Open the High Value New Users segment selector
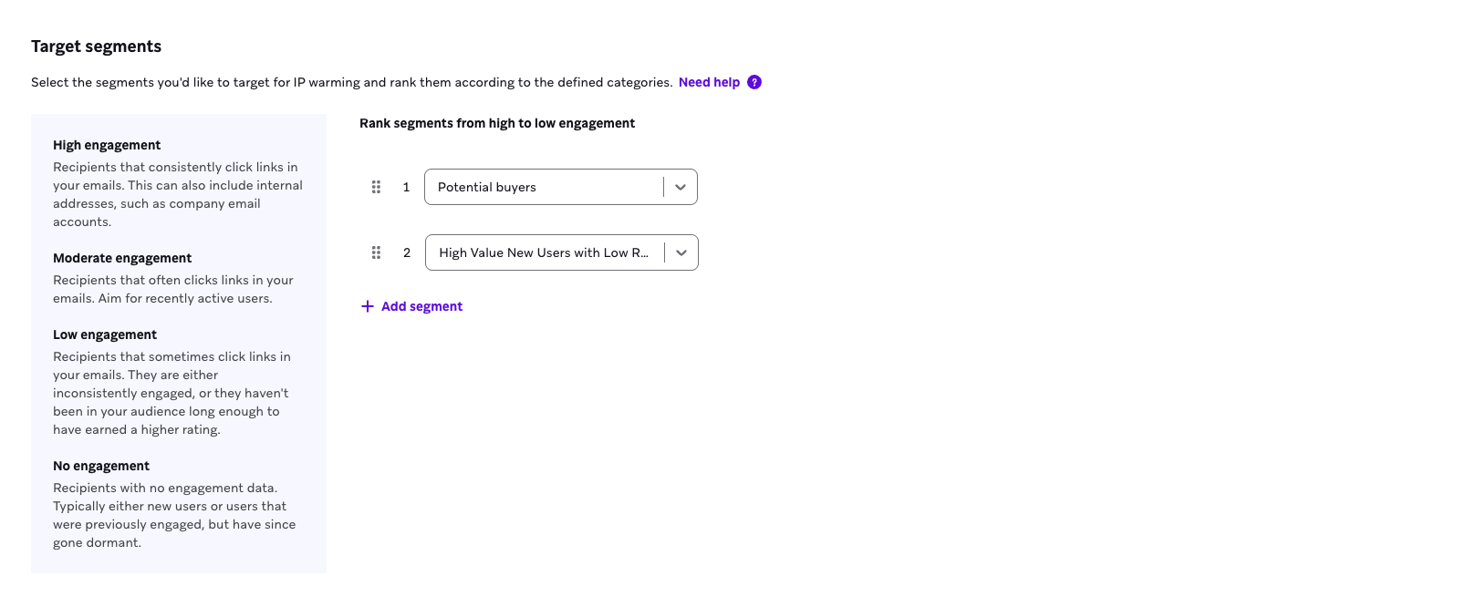This screenshot has width=1466, height=607. tap(544, 252)
